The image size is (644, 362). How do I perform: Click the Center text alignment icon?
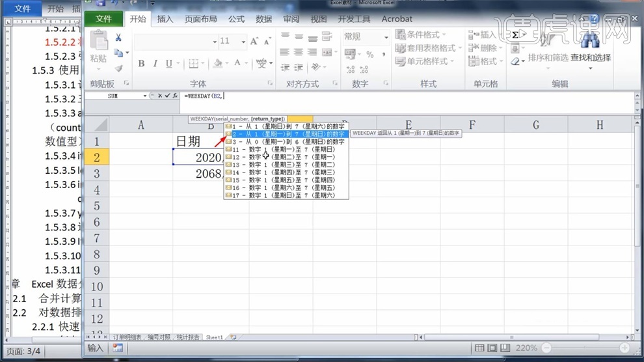pos(298,52)
